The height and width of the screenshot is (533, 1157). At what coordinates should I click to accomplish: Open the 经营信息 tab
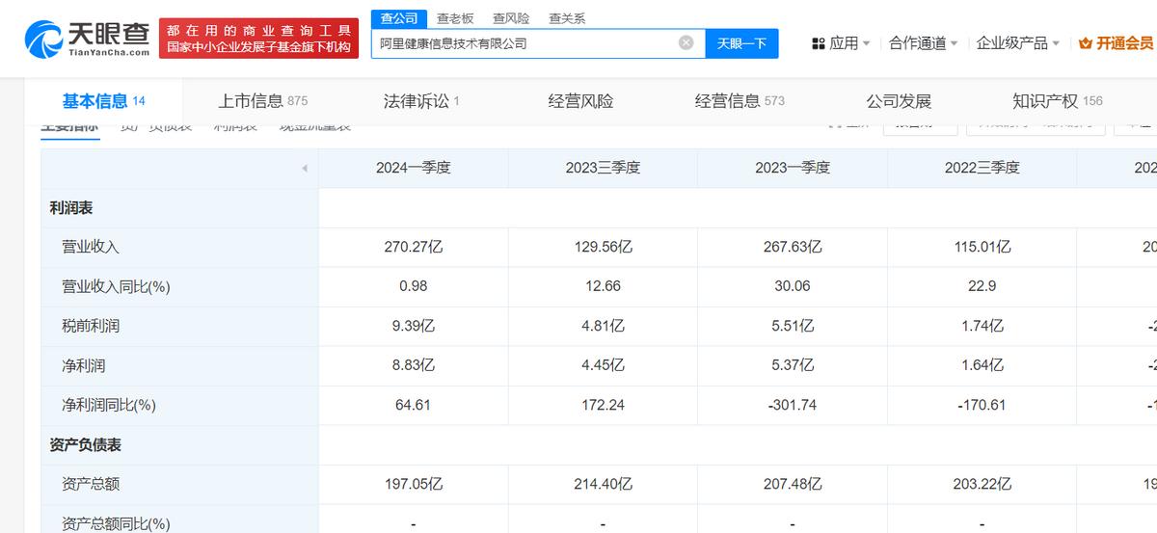pyautogui.click(x=740, y=100)
